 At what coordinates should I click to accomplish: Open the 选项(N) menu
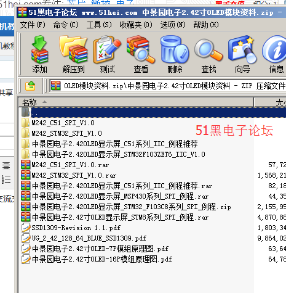(173, 25)
